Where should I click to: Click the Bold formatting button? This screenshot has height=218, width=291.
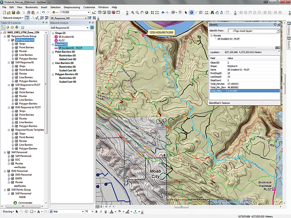[x=96, y=211]
